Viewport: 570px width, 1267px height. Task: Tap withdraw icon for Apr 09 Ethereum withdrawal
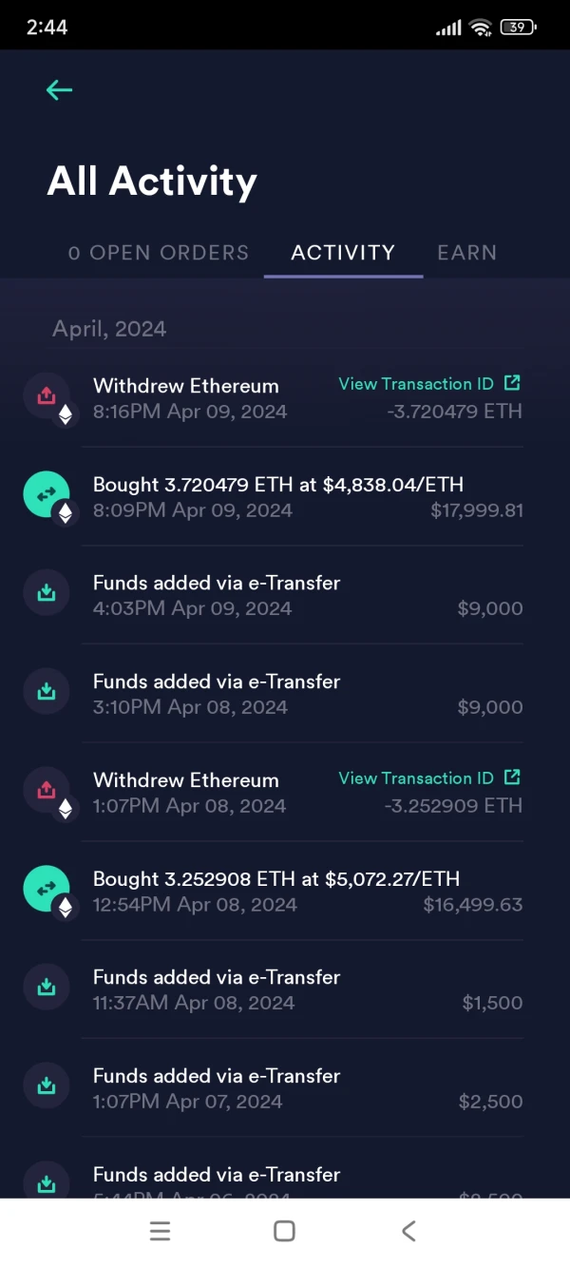click(47, 395)
